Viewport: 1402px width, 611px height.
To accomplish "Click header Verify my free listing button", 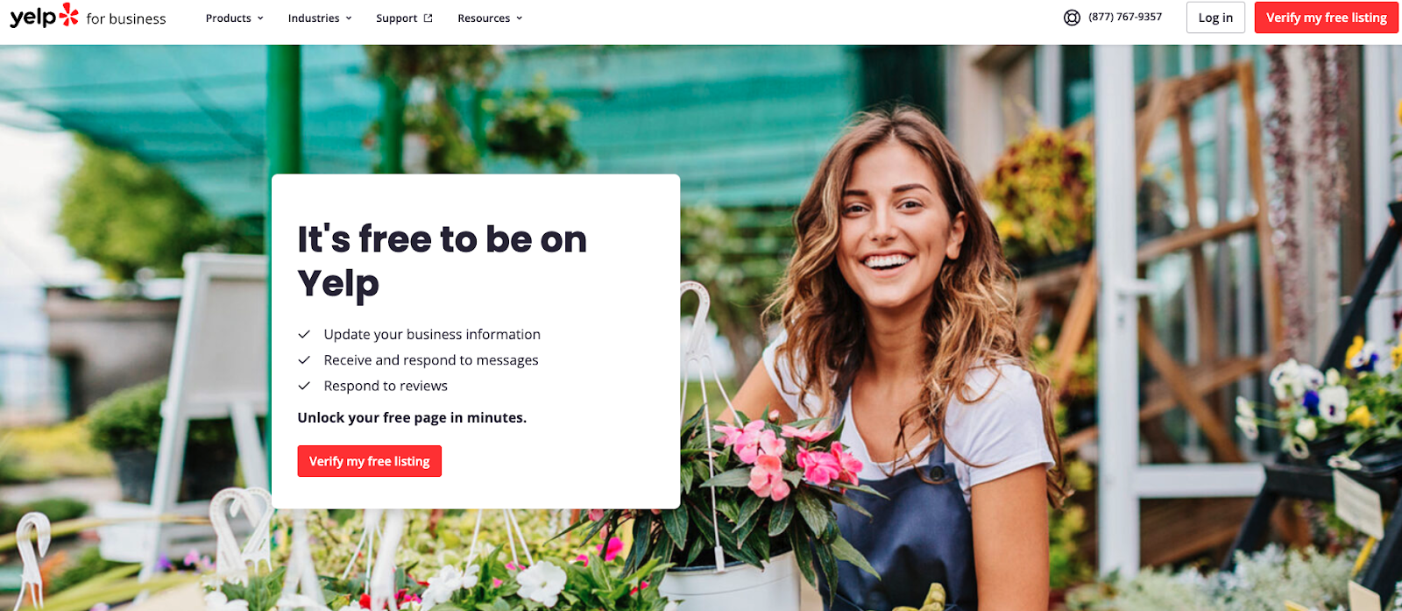I will (x=1326, y=18).
